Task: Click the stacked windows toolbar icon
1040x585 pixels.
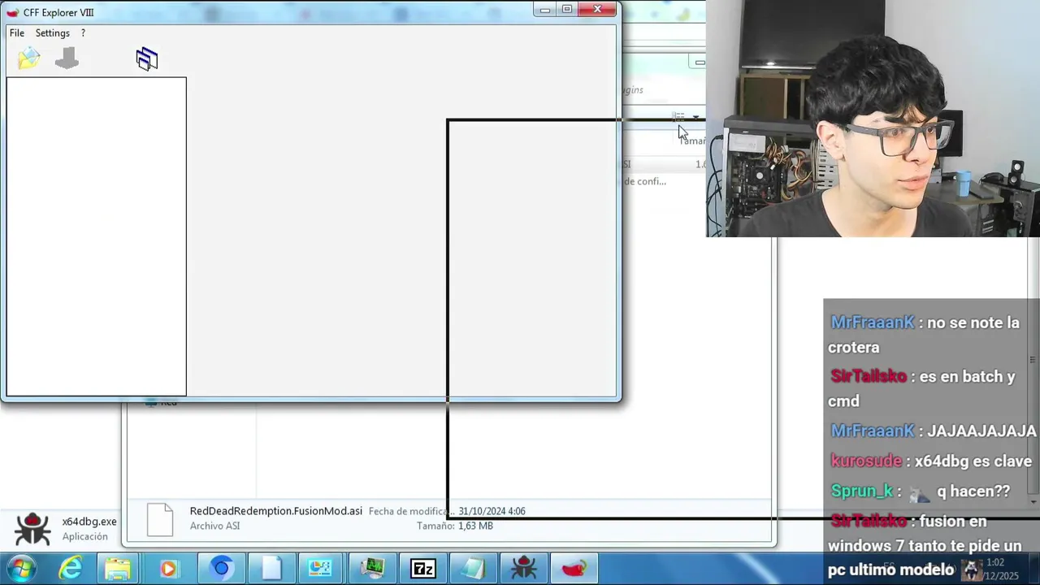Action: tap(147, 58)
